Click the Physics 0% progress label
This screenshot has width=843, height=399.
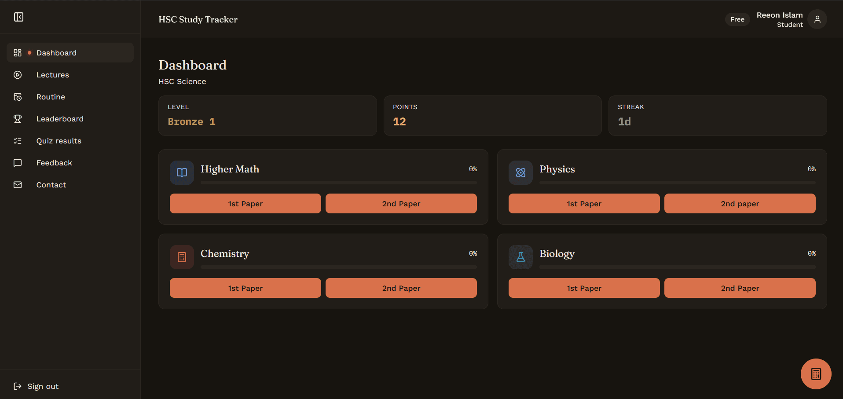coord(812,169)
